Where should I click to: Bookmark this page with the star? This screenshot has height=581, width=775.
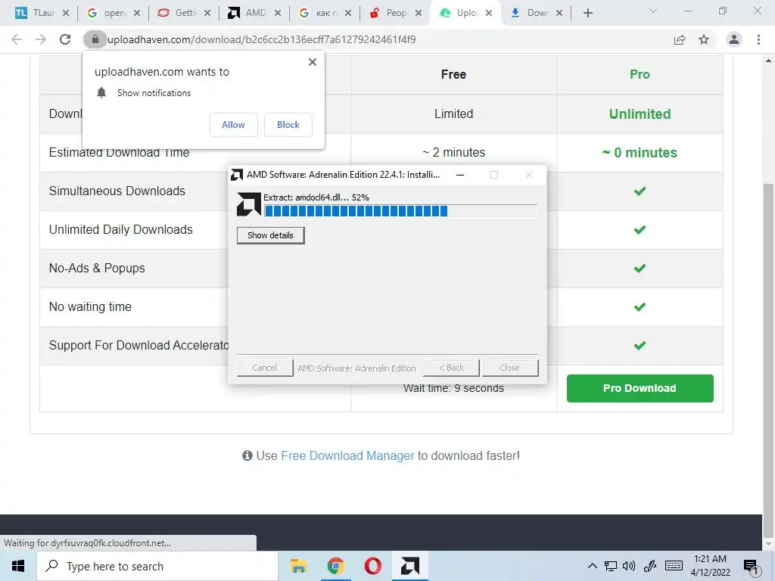tap(704, 39)
